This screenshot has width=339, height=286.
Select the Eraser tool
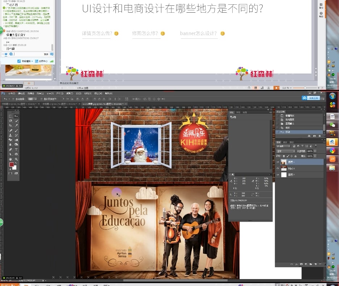coord(10,140)
